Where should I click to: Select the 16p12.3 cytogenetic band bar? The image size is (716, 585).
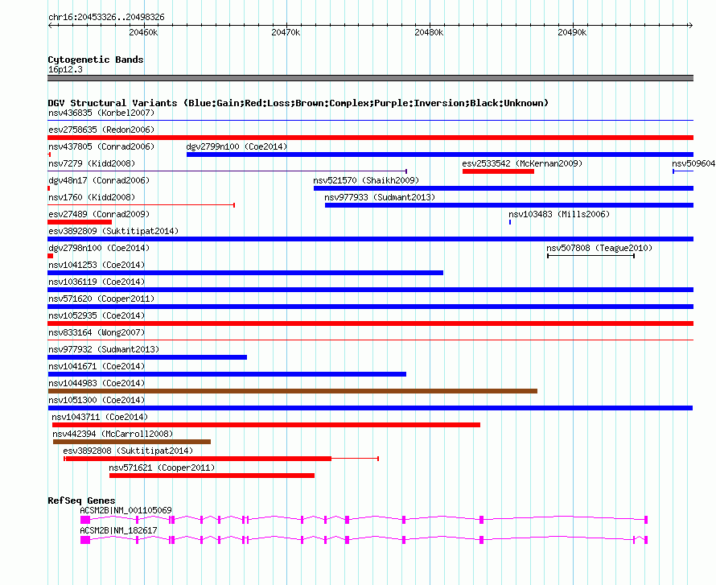pos(370,78)
